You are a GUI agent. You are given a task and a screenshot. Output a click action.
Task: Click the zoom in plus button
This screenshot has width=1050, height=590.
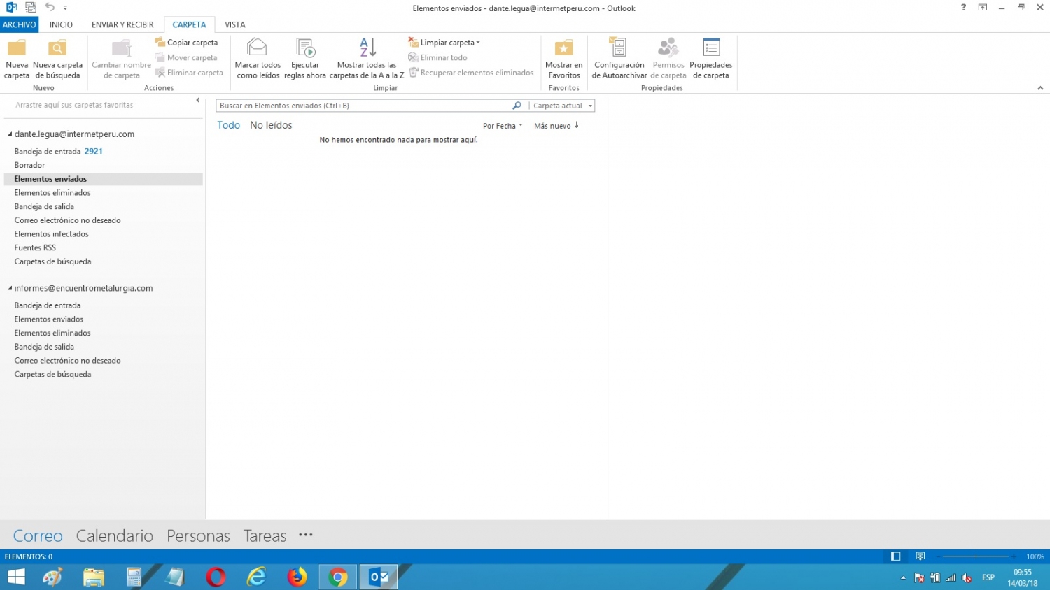click(x=1014, y=556)
